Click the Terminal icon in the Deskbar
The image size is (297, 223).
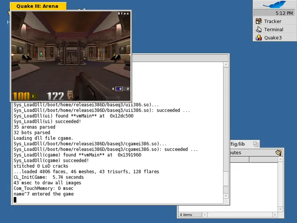[258, 29]
